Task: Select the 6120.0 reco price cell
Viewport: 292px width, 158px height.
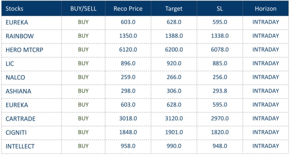Action: point(128,50)
